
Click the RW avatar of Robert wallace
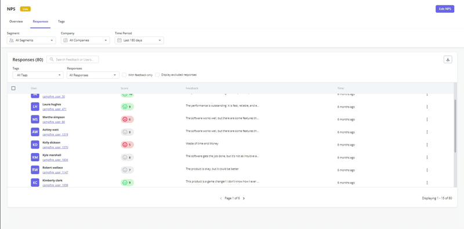click(x=35, y=170)
